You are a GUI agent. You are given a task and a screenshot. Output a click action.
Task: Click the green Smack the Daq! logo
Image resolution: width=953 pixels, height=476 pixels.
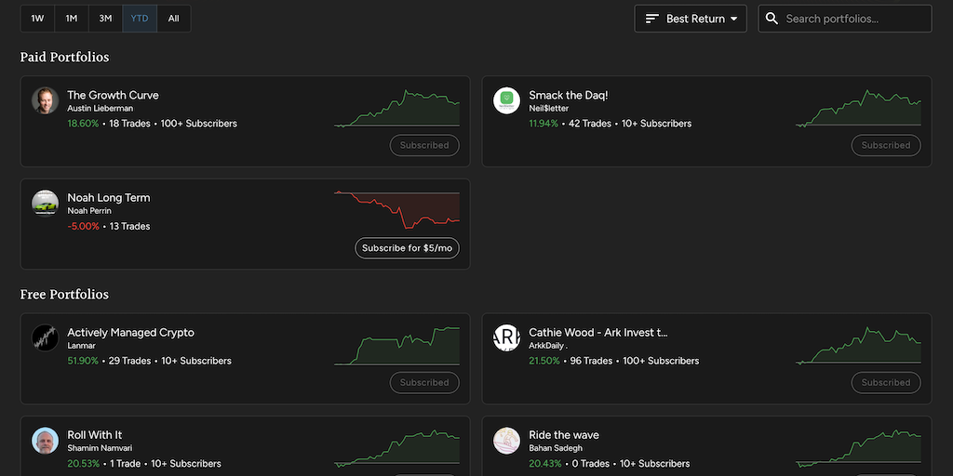[506, 100]
